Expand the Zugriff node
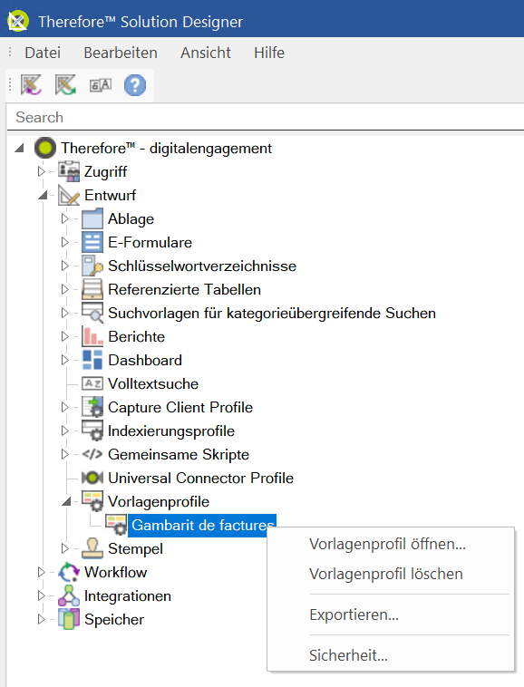The image size is (524, 687). click(x=41, y=171)
